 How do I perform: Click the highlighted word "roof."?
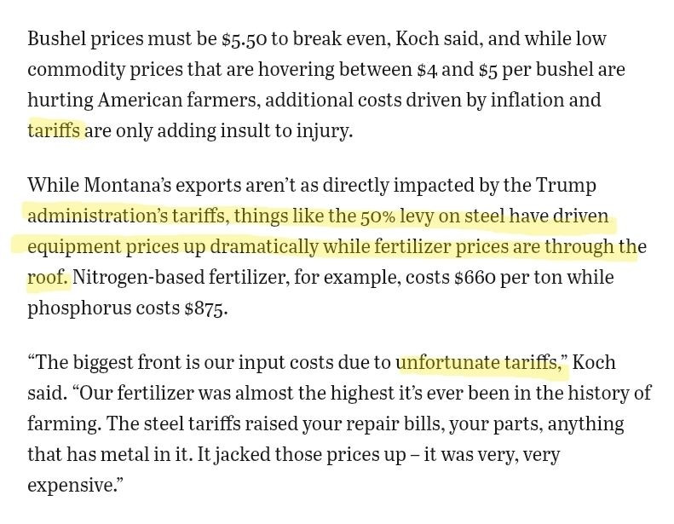(48, 277)
